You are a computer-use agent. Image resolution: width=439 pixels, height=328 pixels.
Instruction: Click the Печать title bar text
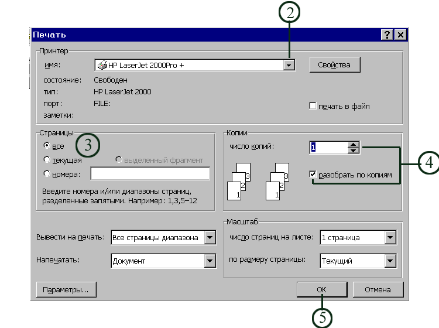49,35
